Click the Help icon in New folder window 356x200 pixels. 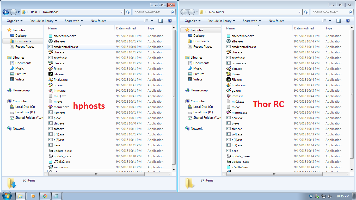348,21
